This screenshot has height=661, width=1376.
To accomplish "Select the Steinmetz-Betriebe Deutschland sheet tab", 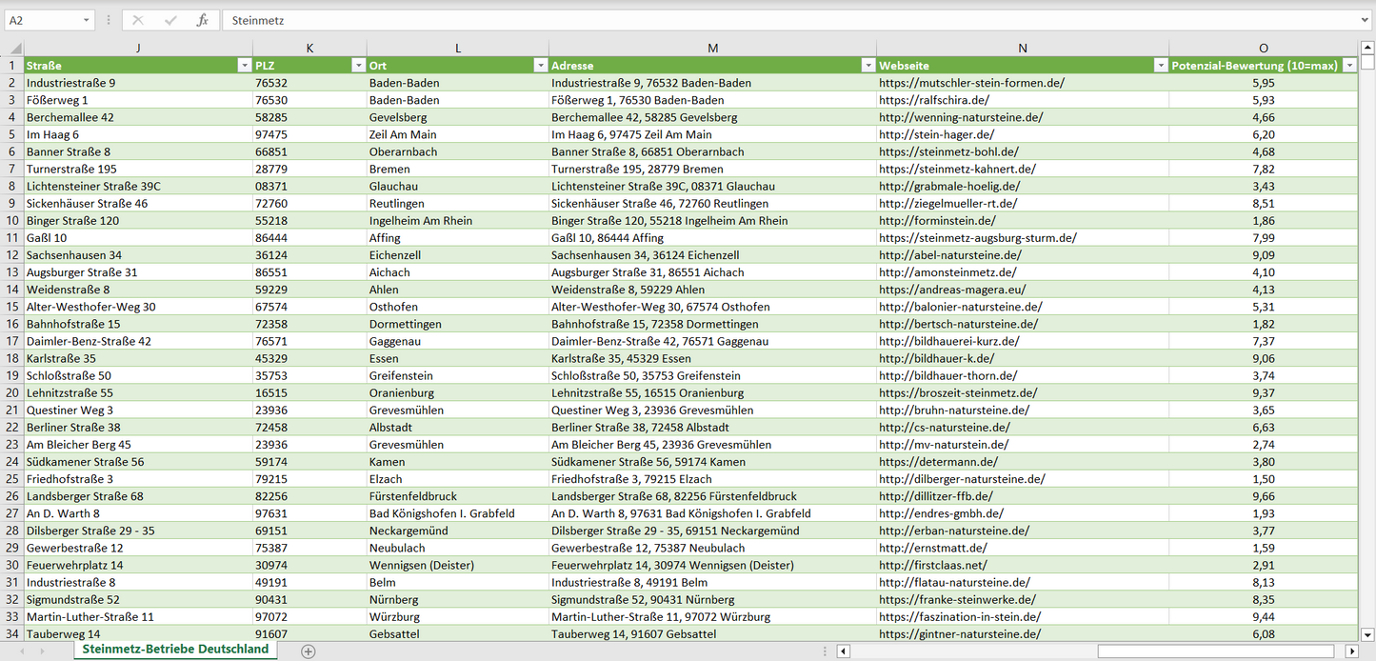I will pos(175,650).
